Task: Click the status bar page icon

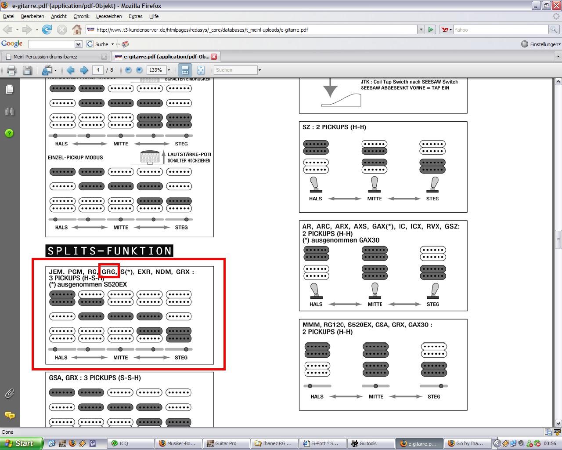Action: 548,432
